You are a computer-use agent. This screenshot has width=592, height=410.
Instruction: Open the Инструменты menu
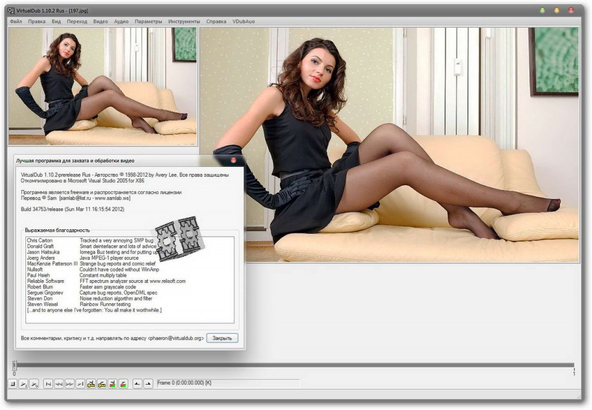click(x=184, y=21)
